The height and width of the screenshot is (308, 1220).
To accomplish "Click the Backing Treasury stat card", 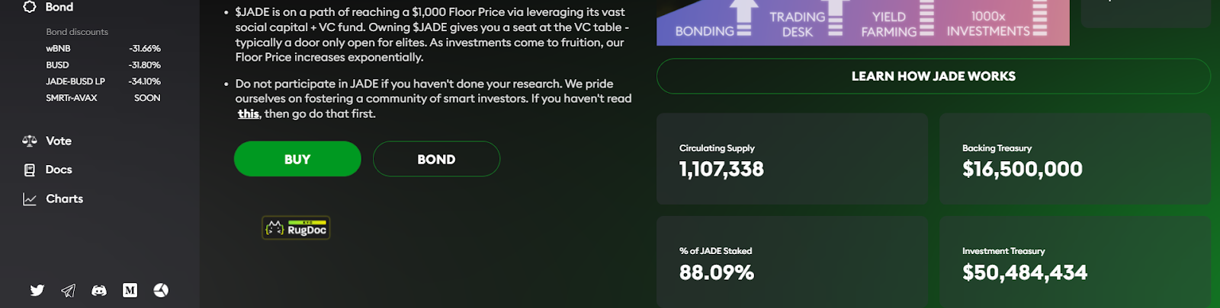I will [x=1075, y=159].
